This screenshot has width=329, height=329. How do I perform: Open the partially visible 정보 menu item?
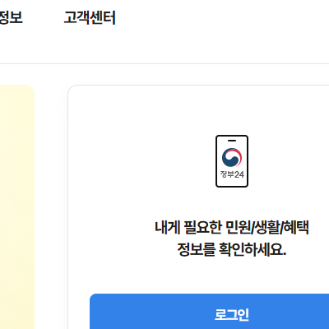pyautogui.click(x=11, y=17)
